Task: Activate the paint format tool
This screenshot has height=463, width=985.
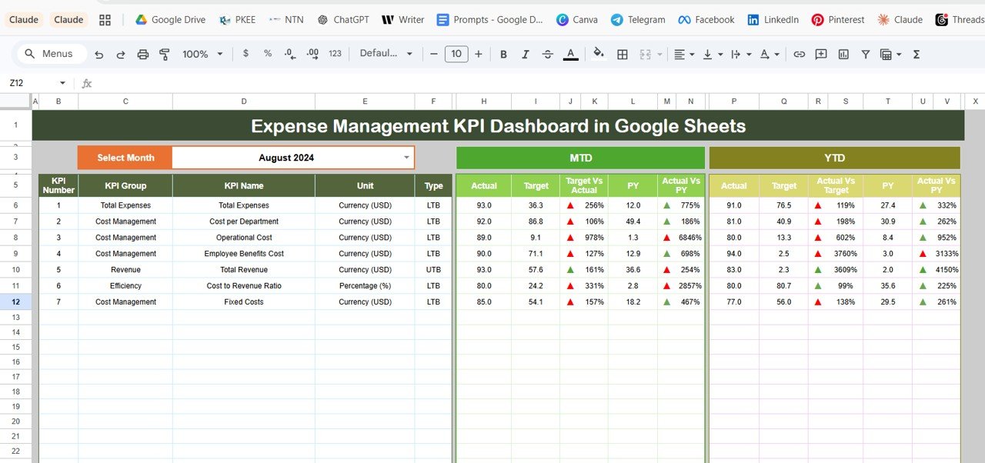Action: [x=164, y=54]
